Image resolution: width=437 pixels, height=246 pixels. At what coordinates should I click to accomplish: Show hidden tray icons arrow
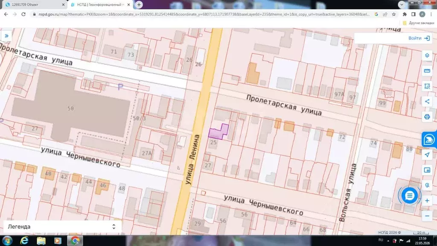tap(388, 241)
